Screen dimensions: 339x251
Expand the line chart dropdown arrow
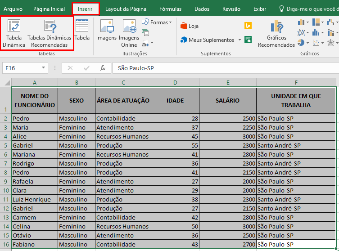(307, 33)
